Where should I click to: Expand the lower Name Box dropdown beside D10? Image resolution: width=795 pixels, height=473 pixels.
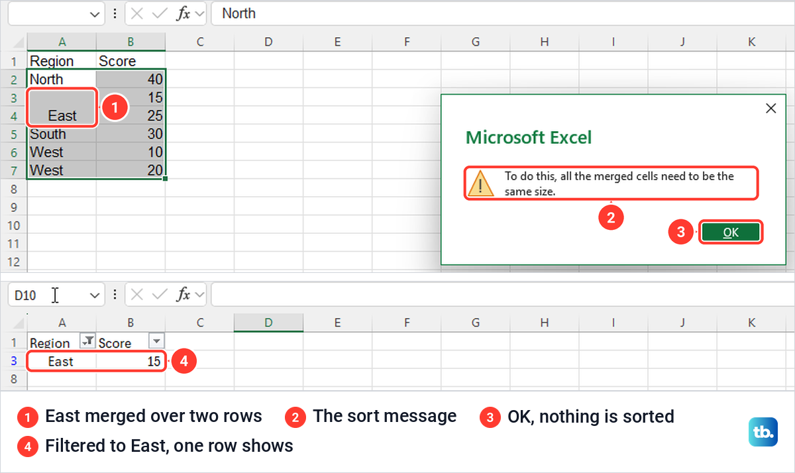coord(95,294)
